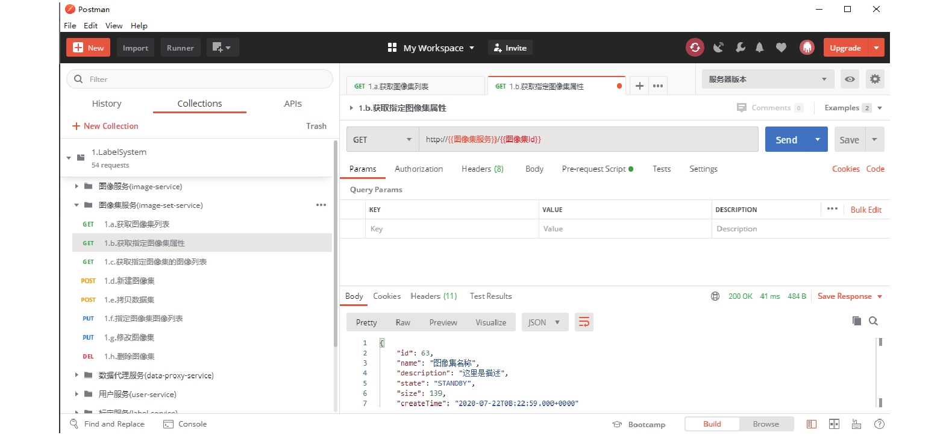This screenshot has width=949, height=435.
Task: Click the comments icon near request title
Action: coord(742,108)
